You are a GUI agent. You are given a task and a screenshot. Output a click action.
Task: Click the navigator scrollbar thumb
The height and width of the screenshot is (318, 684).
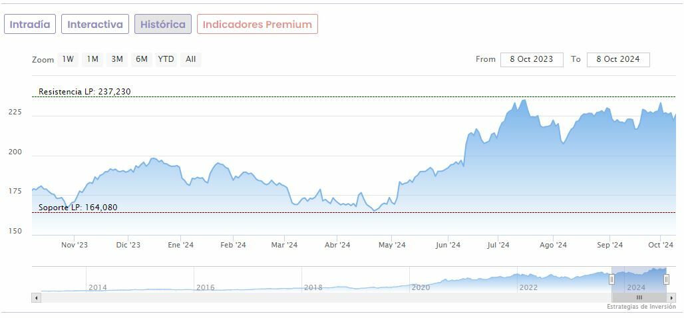pos(639,297)
